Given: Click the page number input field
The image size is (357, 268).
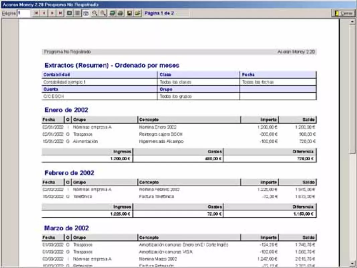Looking at the screenshot, I should tap(24, 13).
